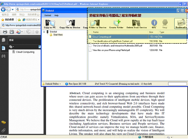Image resolution: width=188 pixels, height=140 pixels.
Task: Select The identification of Digital Book Content.pdf
Action: click(138, 41)
